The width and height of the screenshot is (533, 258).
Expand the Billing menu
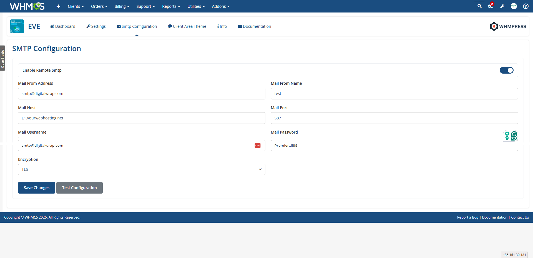click(x=122, y=6)
